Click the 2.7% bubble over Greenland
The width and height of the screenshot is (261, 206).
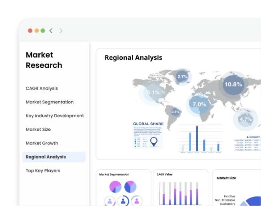182,77
